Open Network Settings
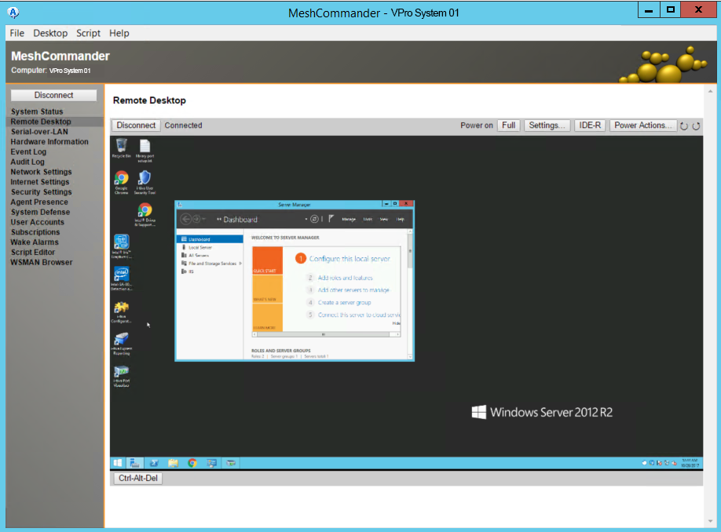This screenshot has width=721, height=532. (x=41, y=172)
